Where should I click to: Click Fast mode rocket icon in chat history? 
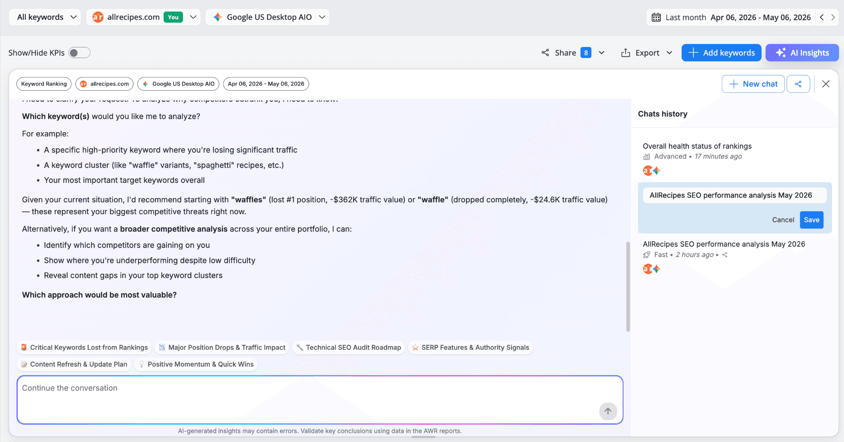[x=647, y=255]
